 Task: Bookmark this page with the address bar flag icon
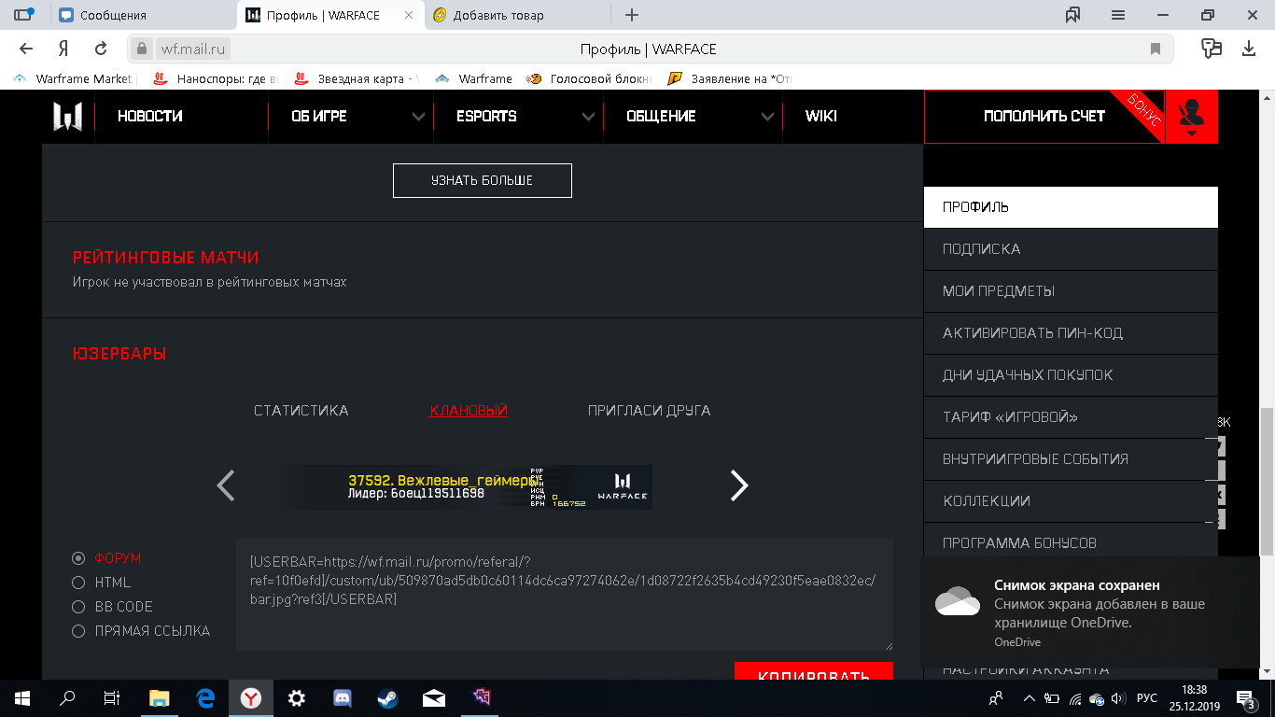1156,49
